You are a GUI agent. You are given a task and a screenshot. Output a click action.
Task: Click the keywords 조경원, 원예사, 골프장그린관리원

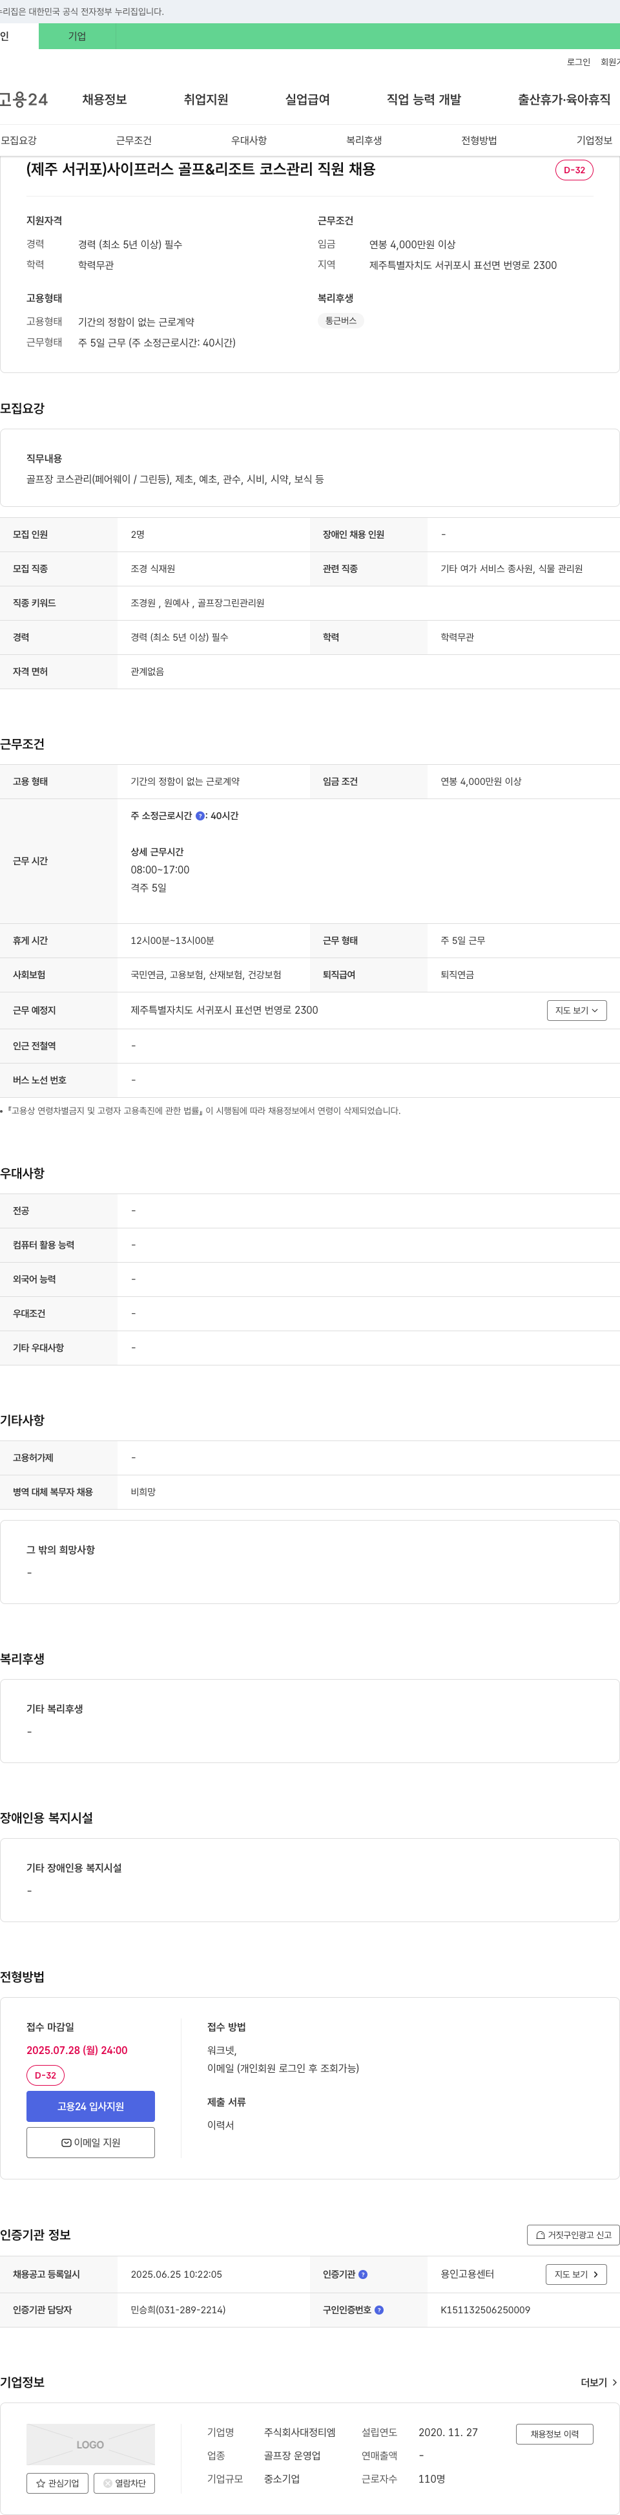[198, 603]
